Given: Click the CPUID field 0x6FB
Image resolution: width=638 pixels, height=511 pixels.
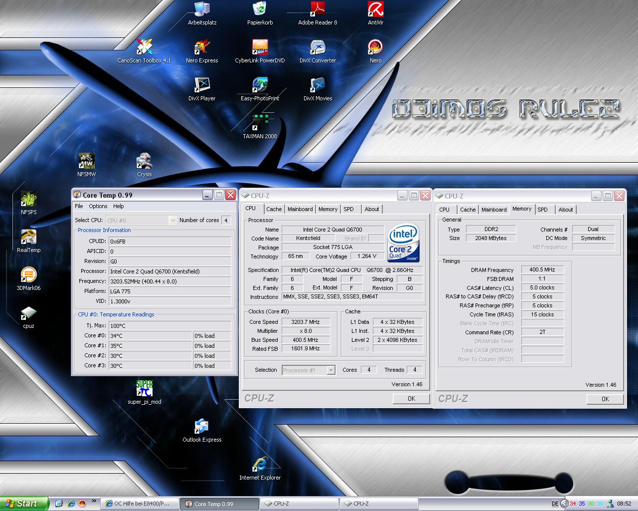Looking at the screenshot, I should coord(169,242).
